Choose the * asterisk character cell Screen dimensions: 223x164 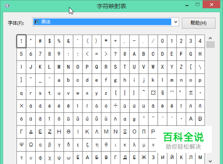(106, 41)
